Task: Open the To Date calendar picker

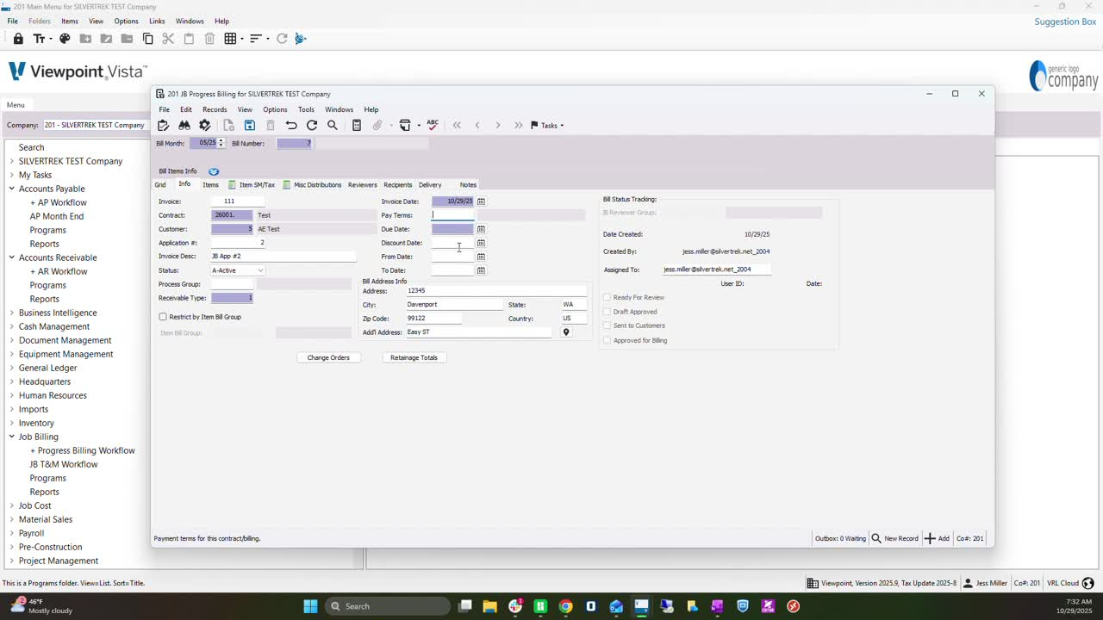Action: click(x=481, y=270)
